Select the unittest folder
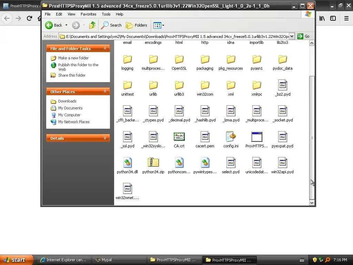 127,89
